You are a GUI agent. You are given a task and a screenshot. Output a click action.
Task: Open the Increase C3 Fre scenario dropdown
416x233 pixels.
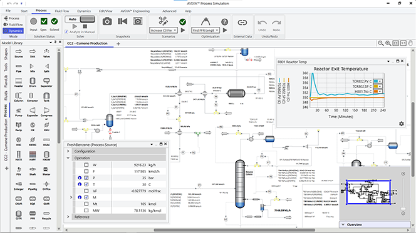click(x=175, y=31)
